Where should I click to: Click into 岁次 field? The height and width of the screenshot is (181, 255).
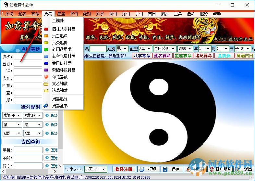point(28,57)
